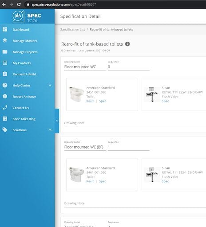The height and width of the screenshot is (227, 206).
Task: Click Sloan flush valve thumbnail in Floor mounted WC
Action: click(152, 94)
